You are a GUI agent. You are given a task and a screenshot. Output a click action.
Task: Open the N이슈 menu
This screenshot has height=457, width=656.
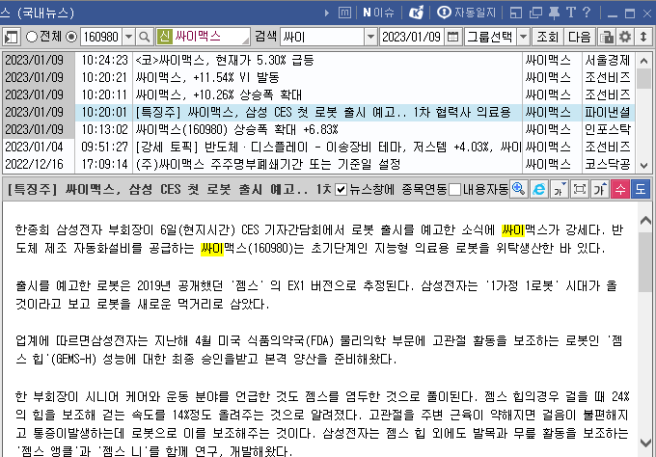(x=378, y=13)
